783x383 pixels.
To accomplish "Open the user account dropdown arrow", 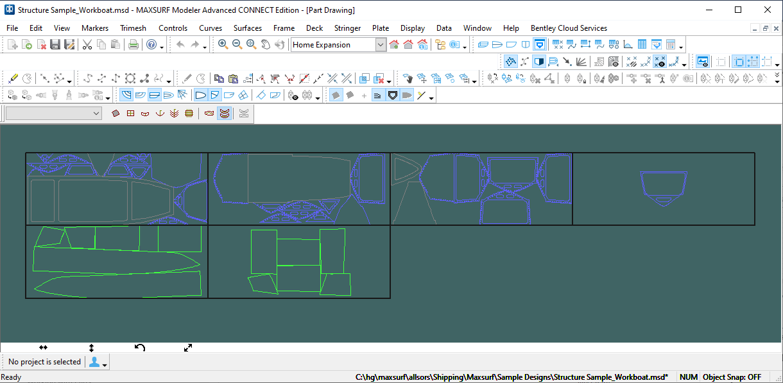I will click(x=105, y=363).
